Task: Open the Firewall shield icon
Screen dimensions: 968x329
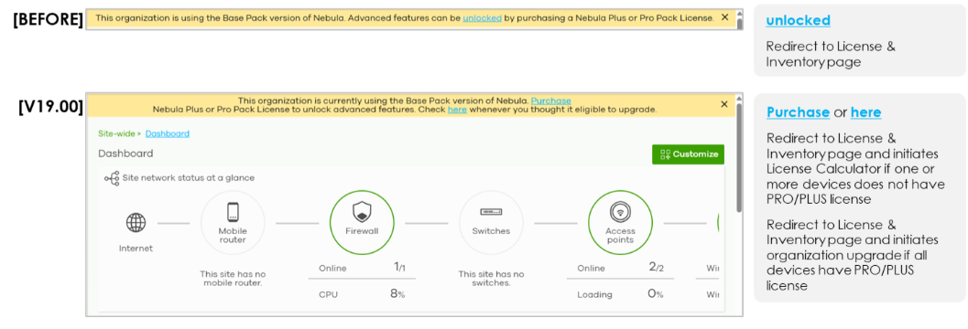Action: [362, 213]
